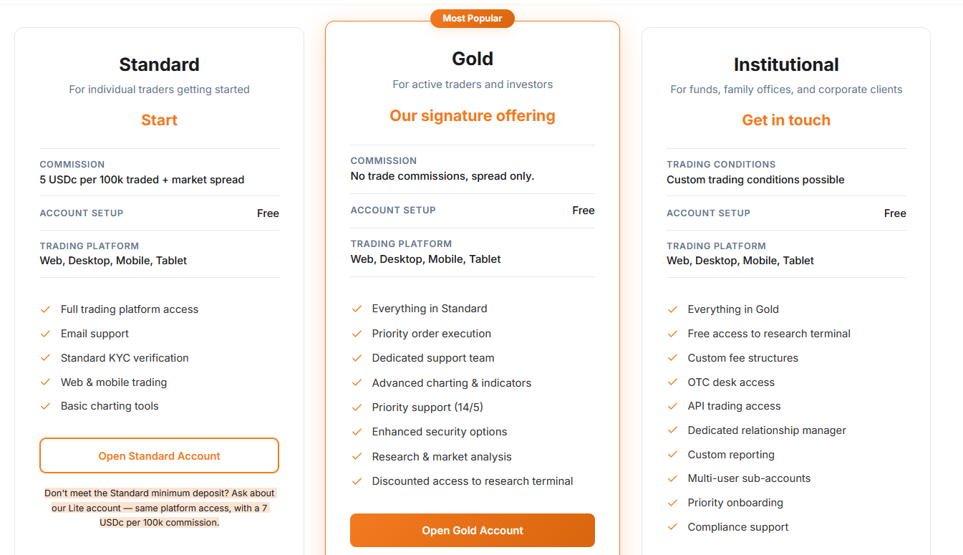Click the Standard plan title
The height and width of the screenshot is (555, 963).
[159, 64]
